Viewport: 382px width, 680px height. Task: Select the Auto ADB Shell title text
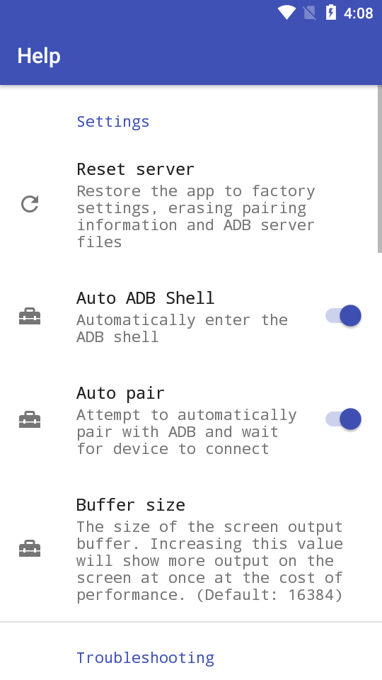pos(146,298)
